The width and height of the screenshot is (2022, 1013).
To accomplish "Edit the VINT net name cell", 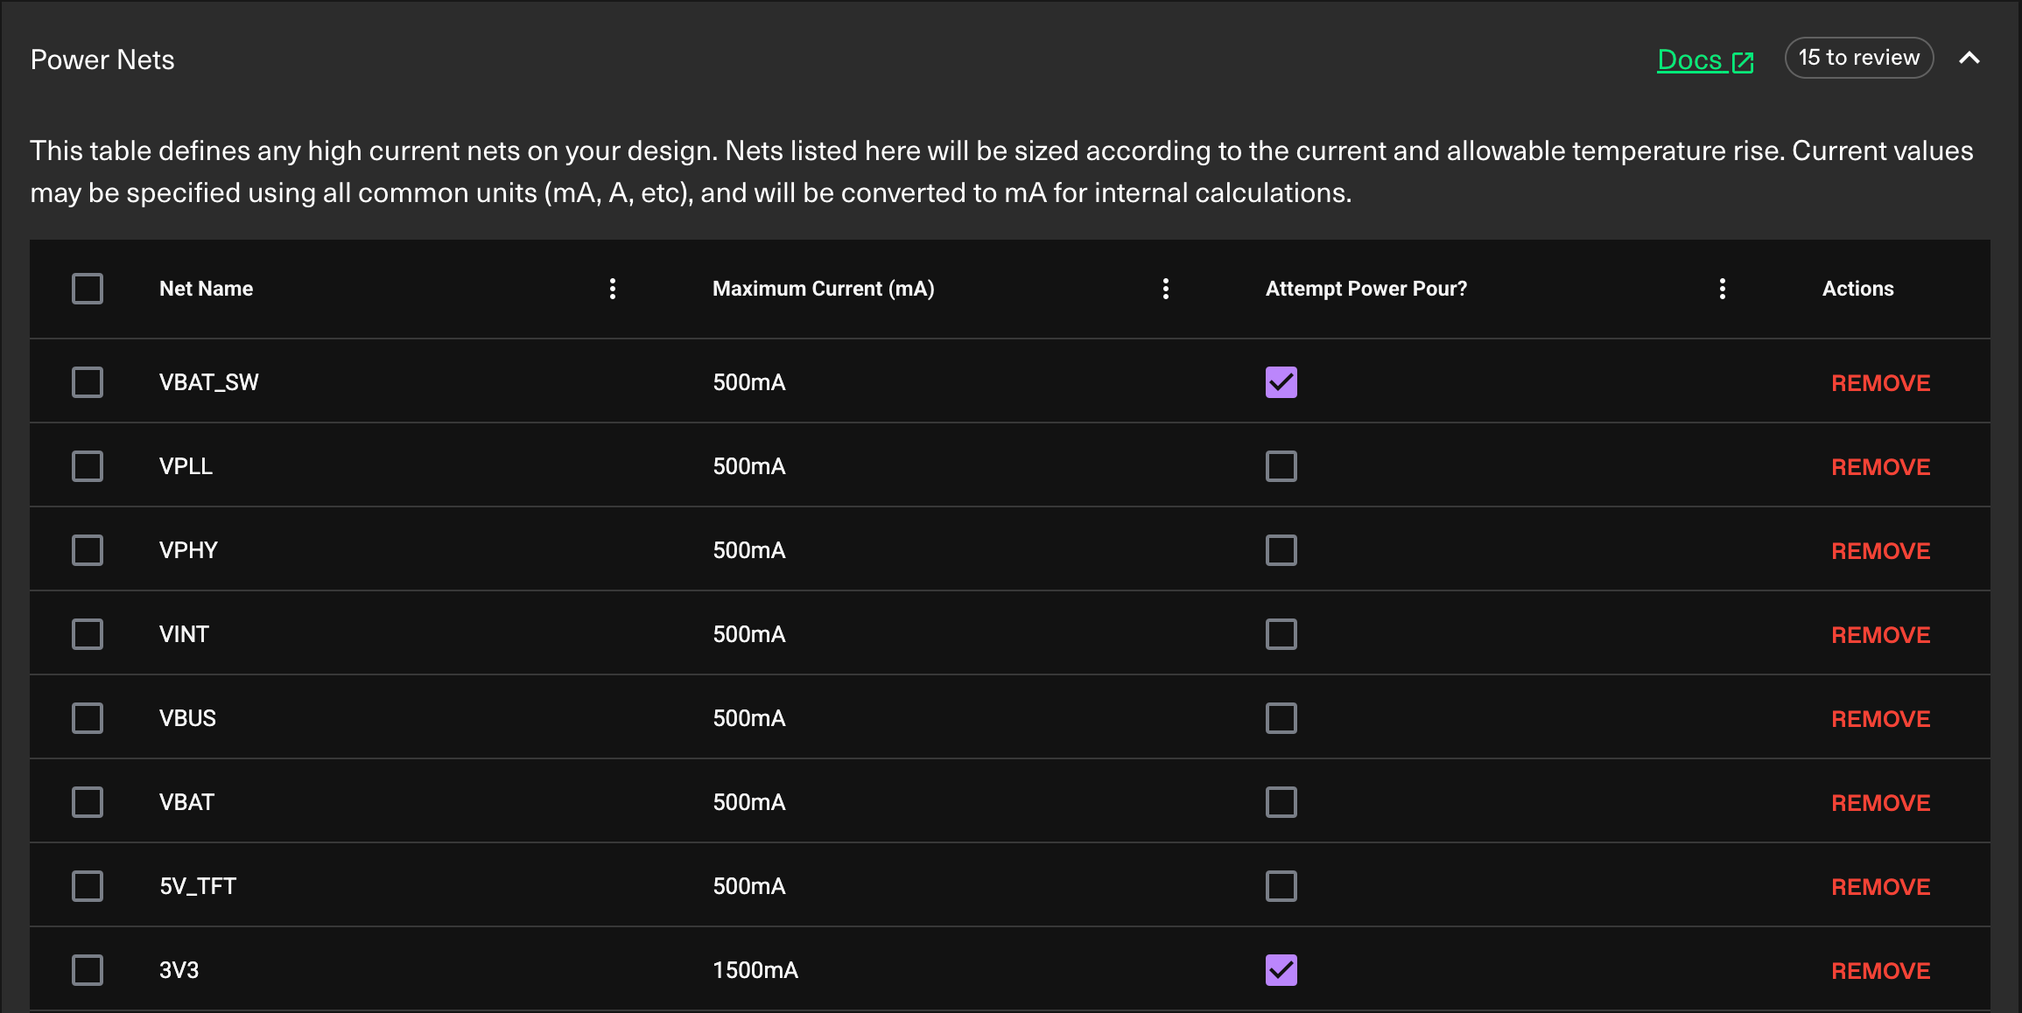I will 184,634.
